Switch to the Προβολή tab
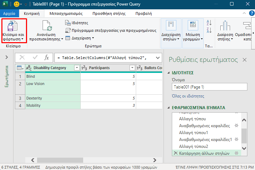 click(143, 13)
